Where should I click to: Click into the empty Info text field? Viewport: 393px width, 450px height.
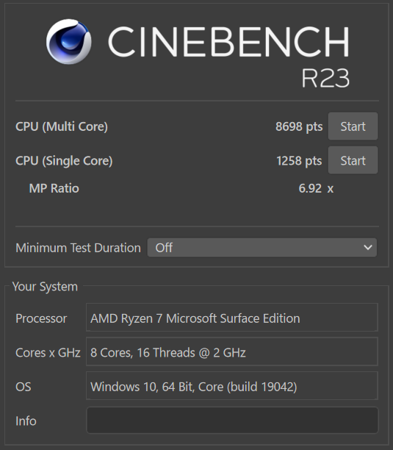coord(232,420)
